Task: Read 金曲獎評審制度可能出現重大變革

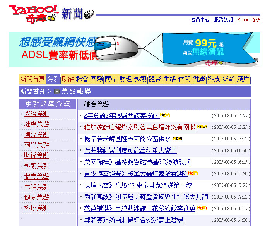Action: pyautogui.click(x=130, y=151)
